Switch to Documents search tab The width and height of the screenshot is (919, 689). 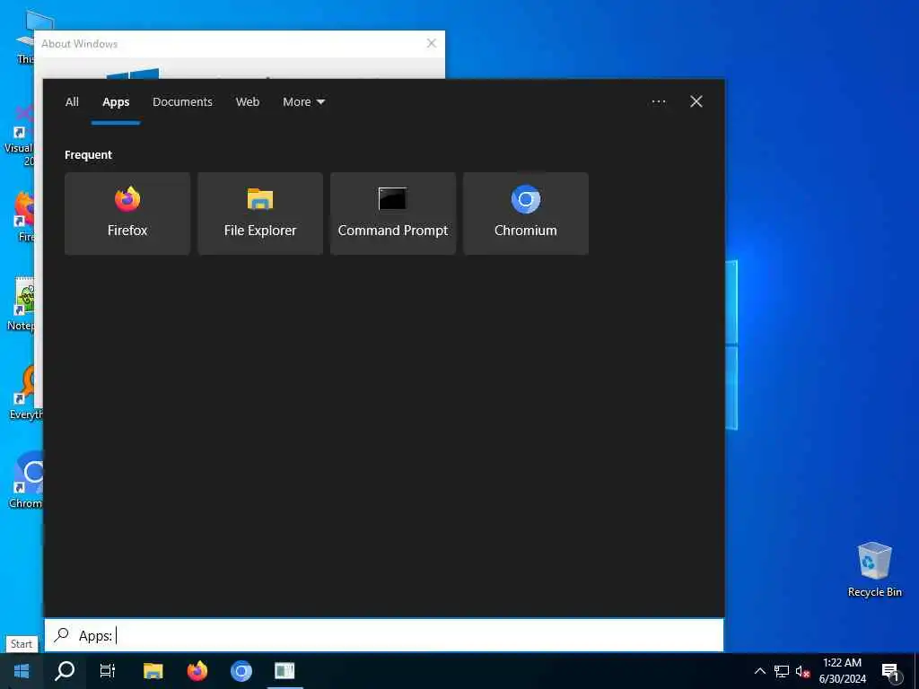click(x=182, y=102)
